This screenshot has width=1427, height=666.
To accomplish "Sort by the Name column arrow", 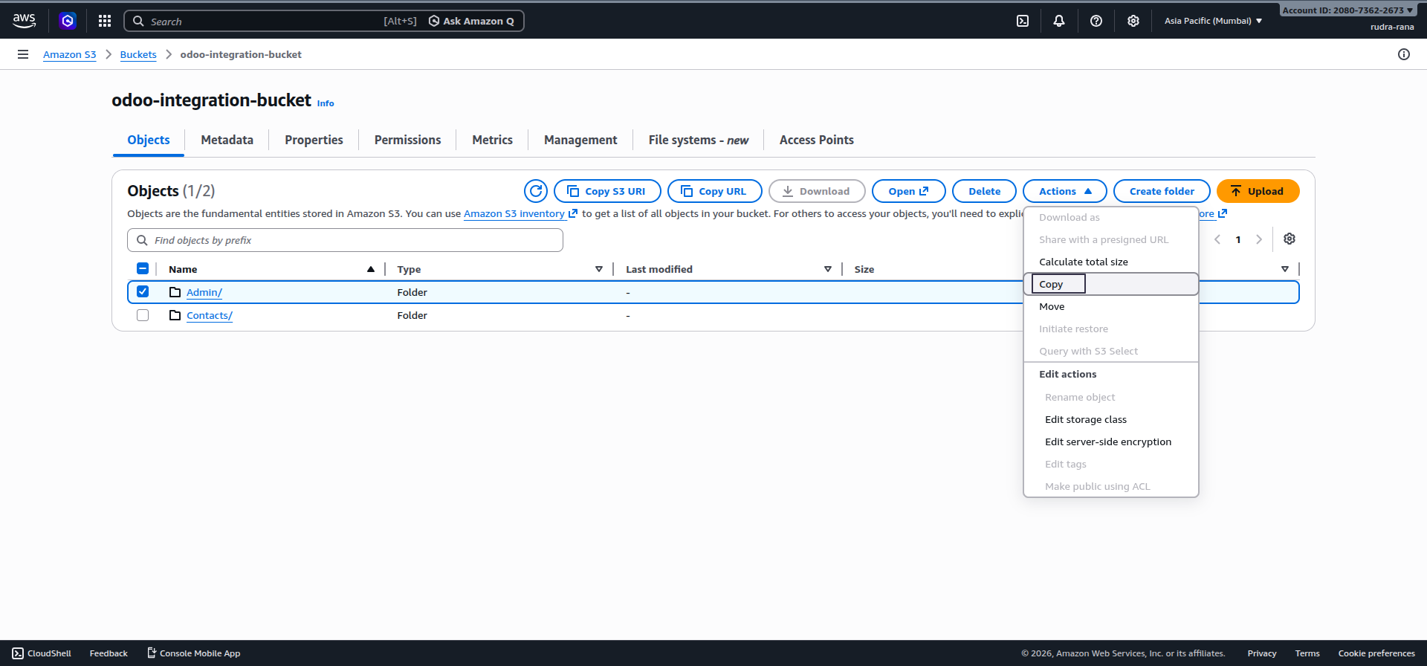I will click(371, 269).
